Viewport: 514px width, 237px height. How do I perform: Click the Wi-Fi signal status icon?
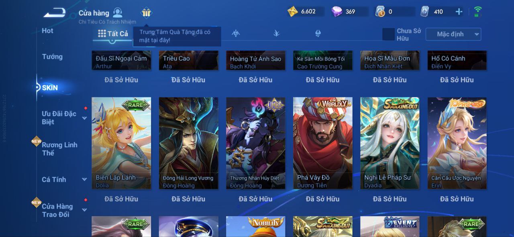[478, 11]
